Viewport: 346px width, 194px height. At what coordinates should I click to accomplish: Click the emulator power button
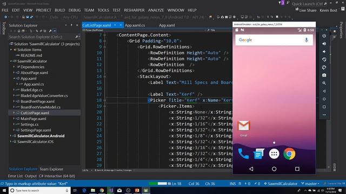(324, 36)
